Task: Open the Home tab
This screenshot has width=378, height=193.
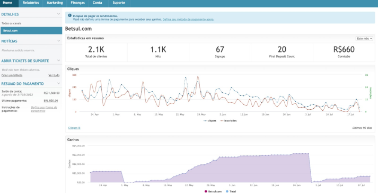Action: pos(7,3)
